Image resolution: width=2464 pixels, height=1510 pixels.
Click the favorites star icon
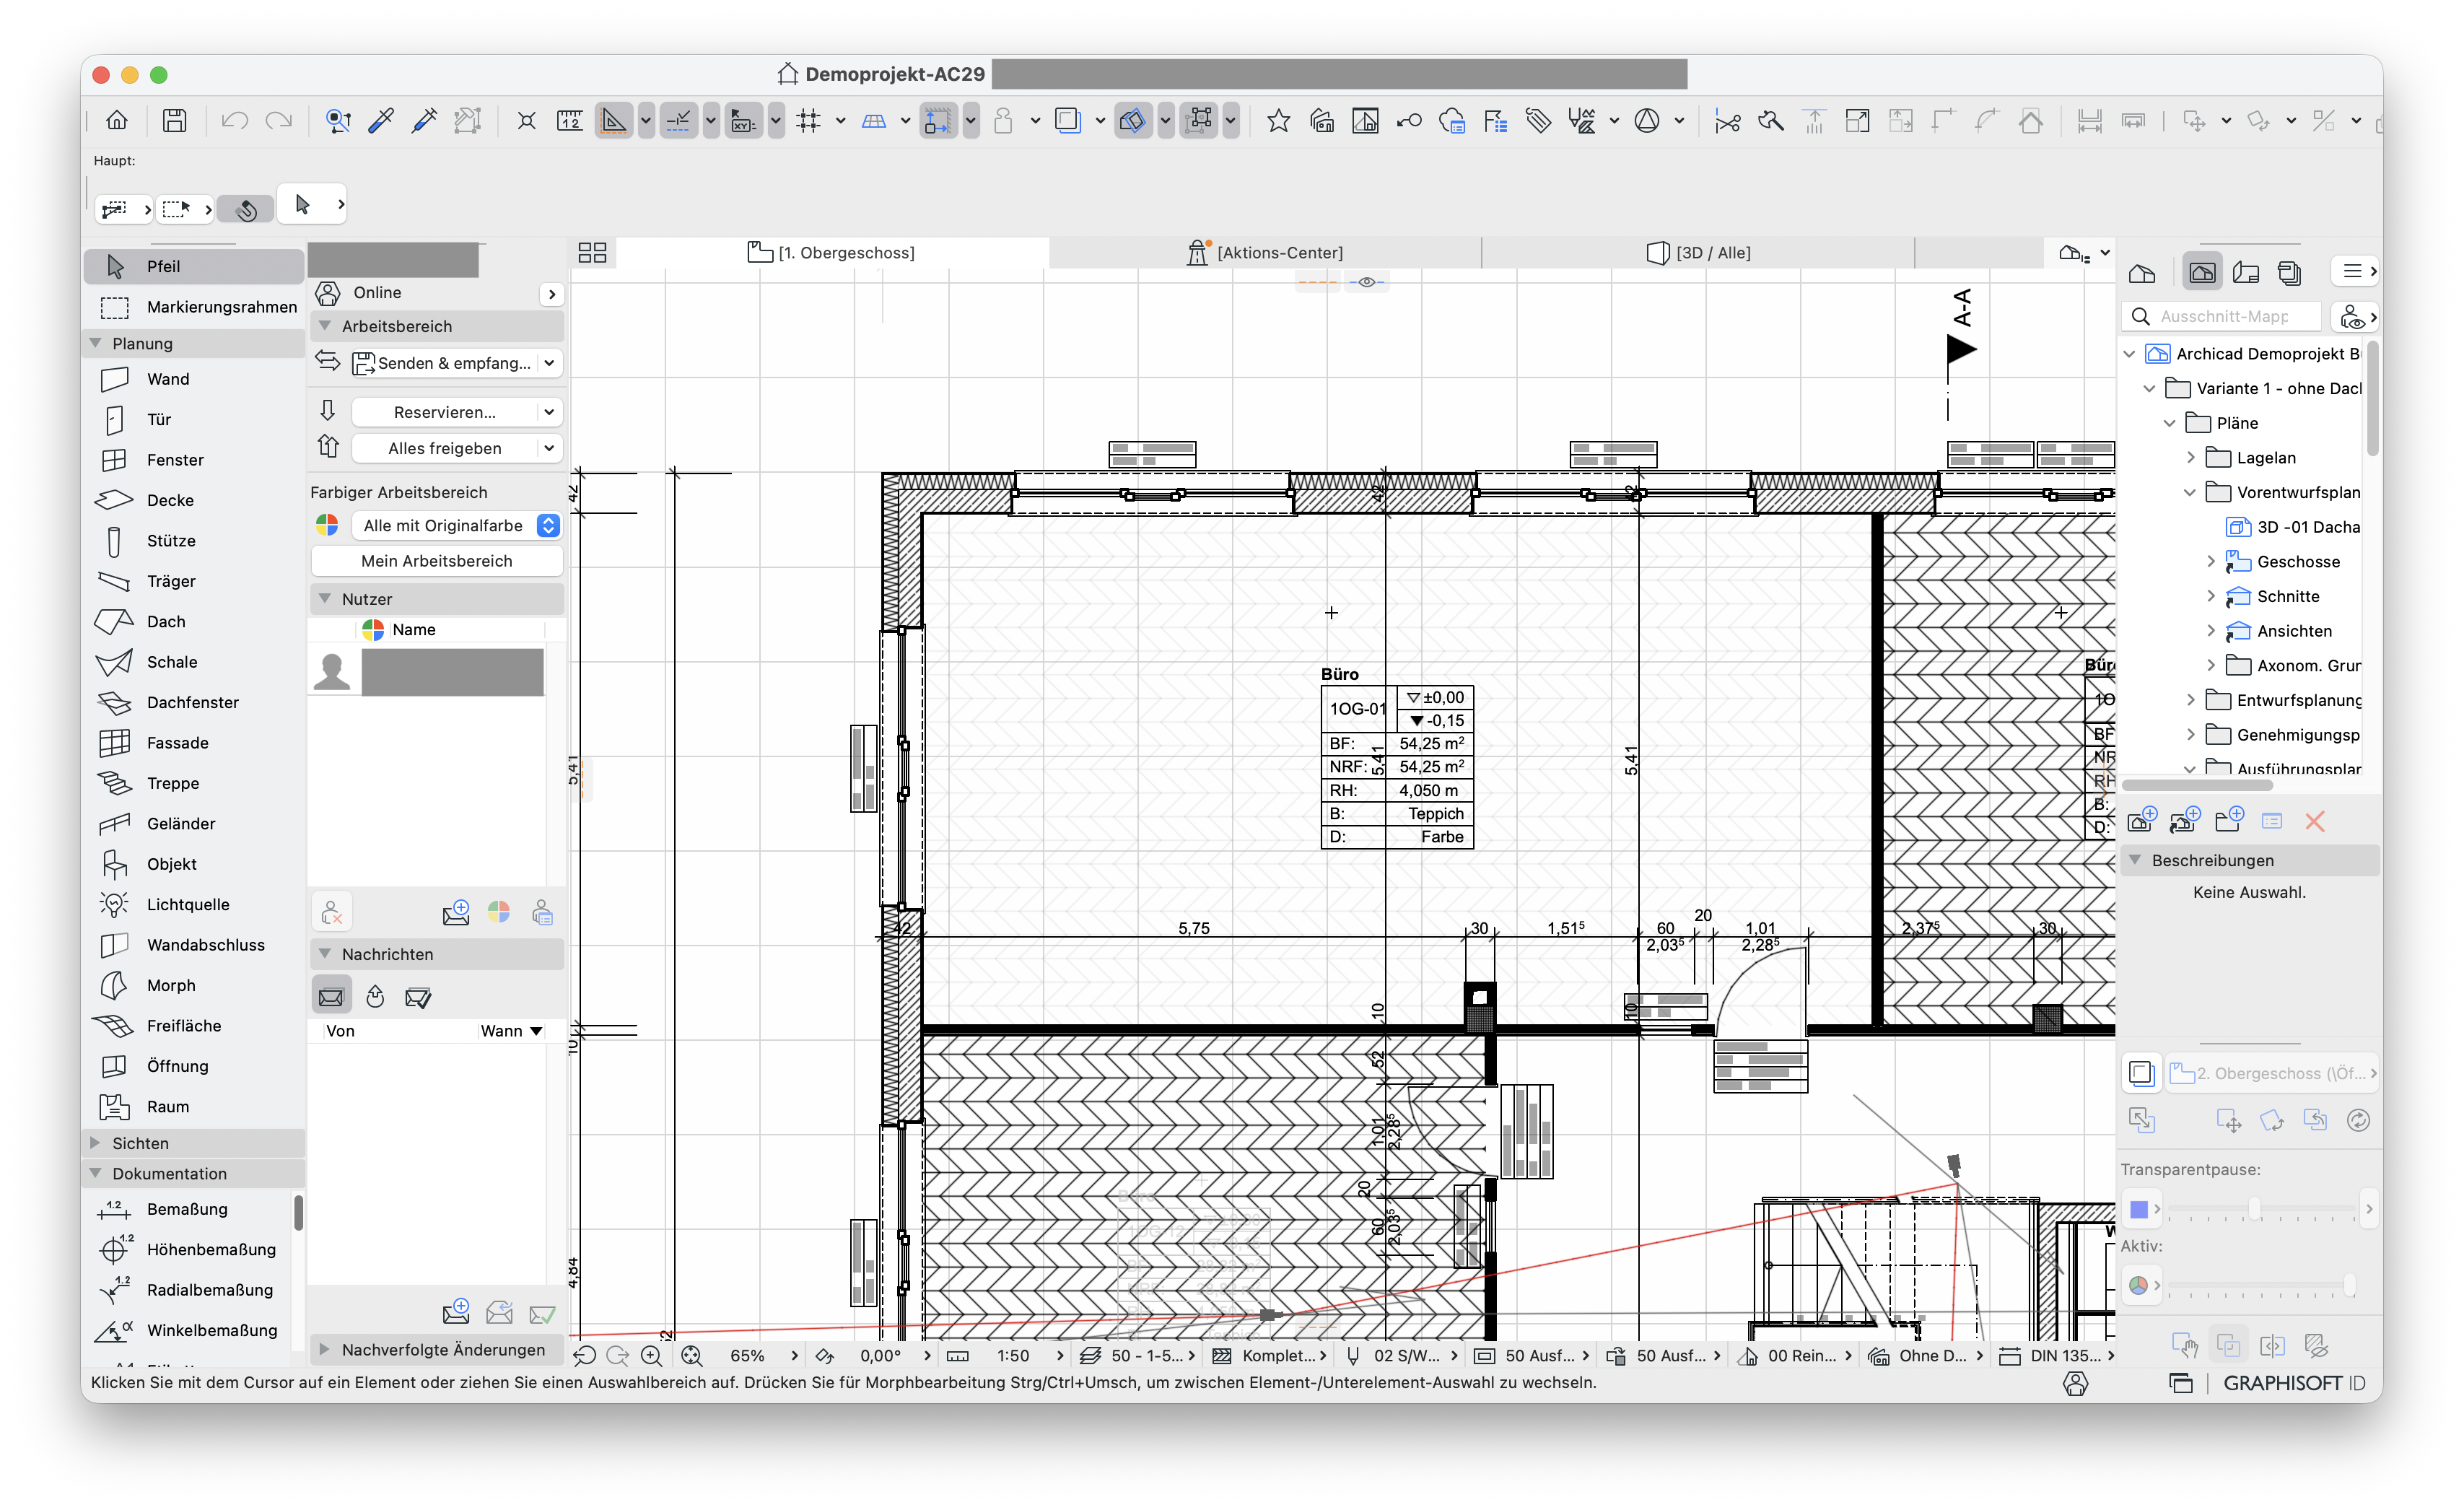(1278, 121)
